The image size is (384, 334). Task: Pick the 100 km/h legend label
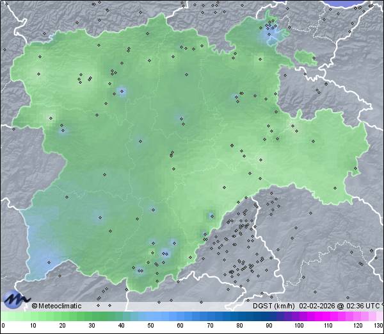pyautogui.click(x=299, y=326)
